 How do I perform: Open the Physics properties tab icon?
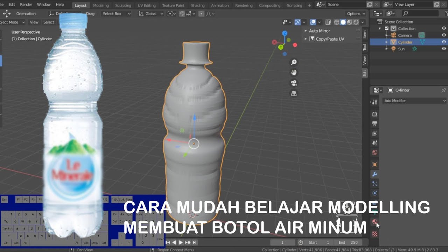tap(374, 193)
